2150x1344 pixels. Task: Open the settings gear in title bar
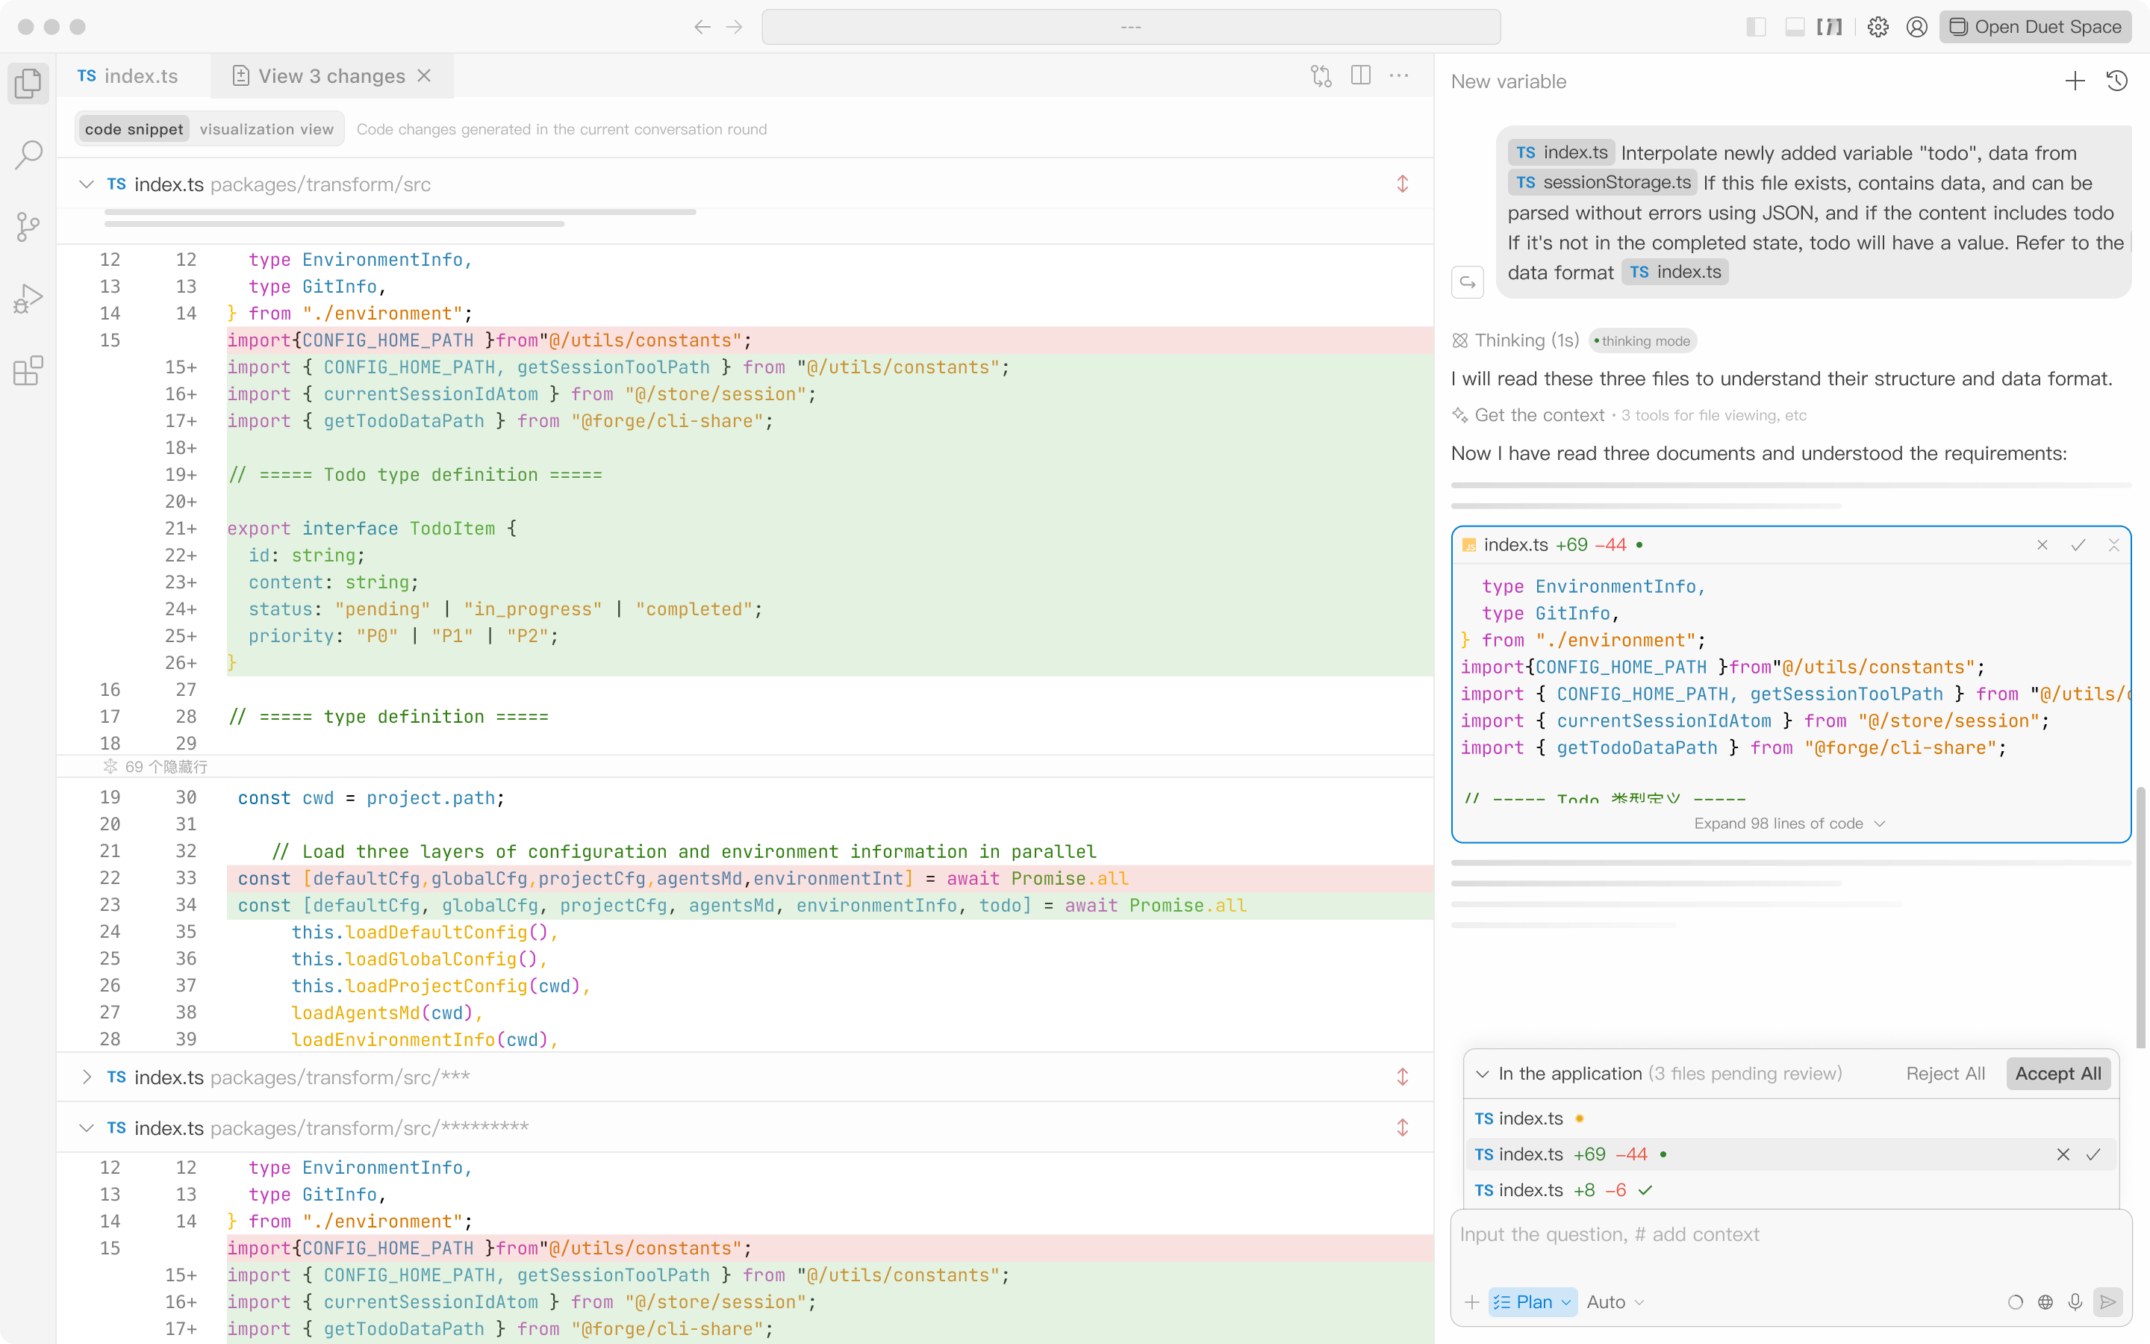click(1878, 27)
